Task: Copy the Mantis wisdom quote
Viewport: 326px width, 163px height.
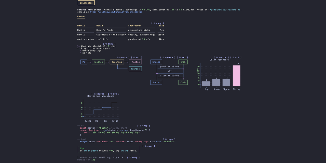Action: 133,158
